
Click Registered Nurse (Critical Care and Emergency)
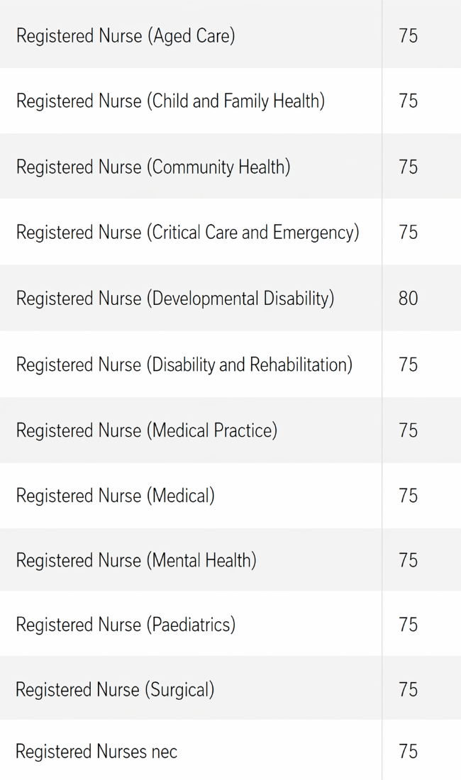(187, 233)
